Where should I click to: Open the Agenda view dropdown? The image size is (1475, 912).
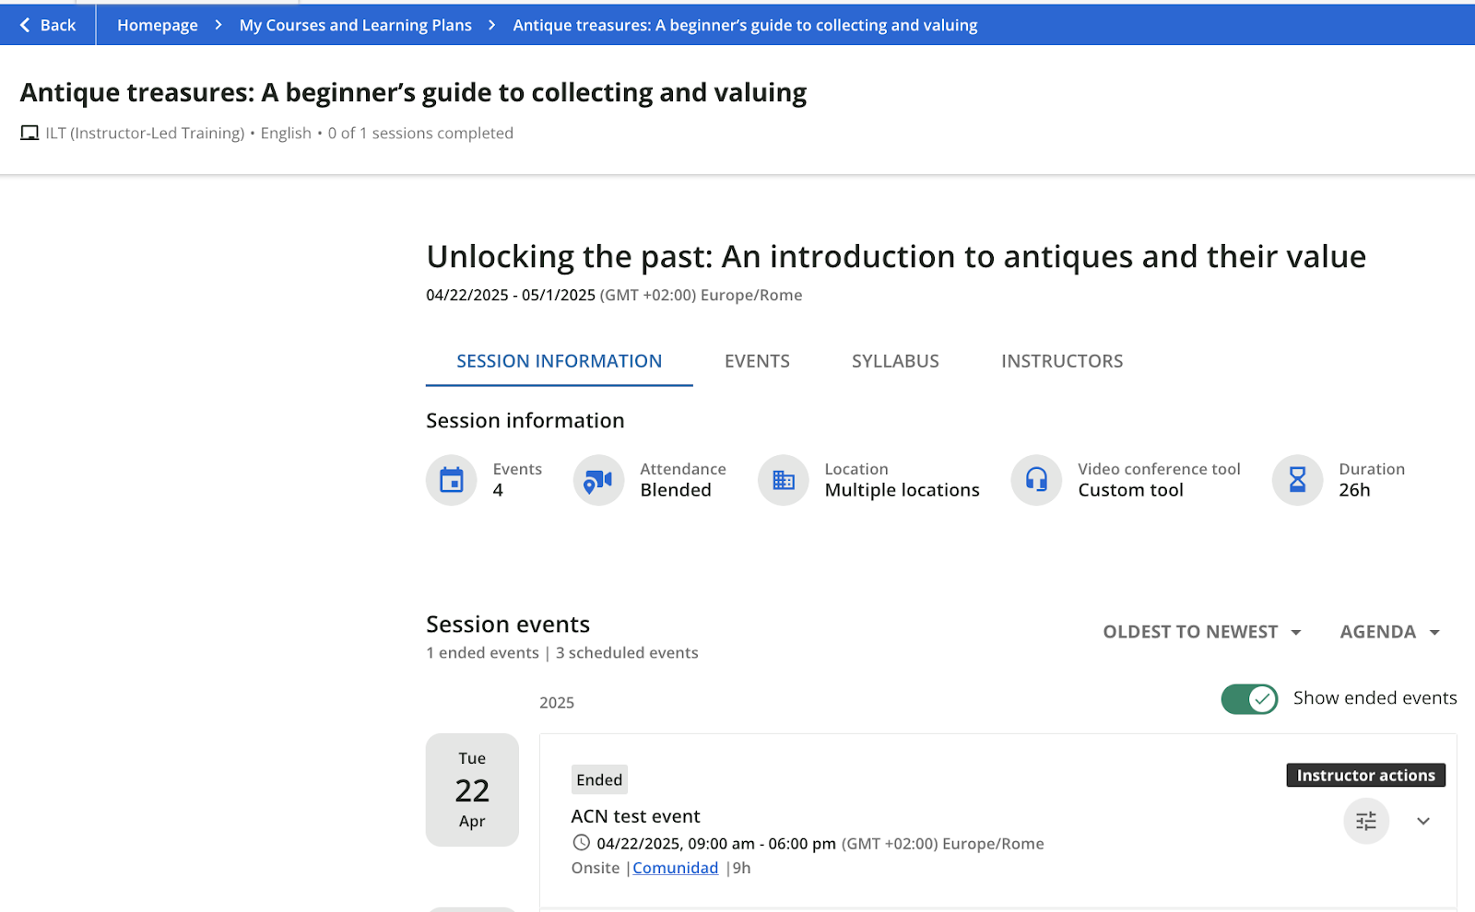click(x=1390, y=632)
